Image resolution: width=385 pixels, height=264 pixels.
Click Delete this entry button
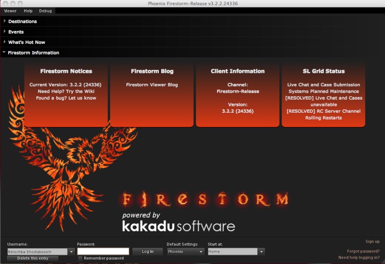[x=33, y=258]
